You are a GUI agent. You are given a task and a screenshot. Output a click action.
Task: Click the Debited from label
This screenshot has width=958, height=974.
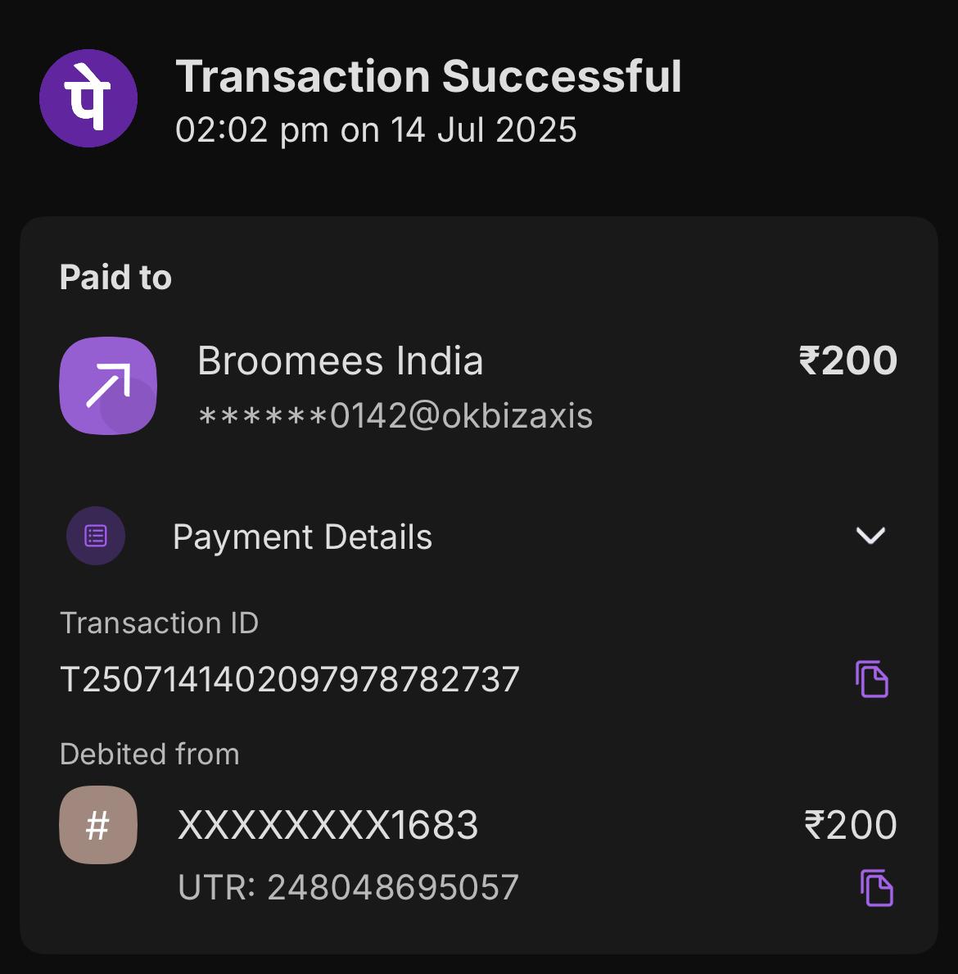pos(150,754)
